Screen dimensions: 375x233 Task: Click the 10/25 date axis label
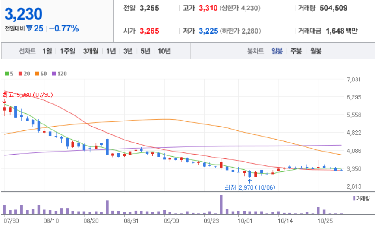pos(325,221)
